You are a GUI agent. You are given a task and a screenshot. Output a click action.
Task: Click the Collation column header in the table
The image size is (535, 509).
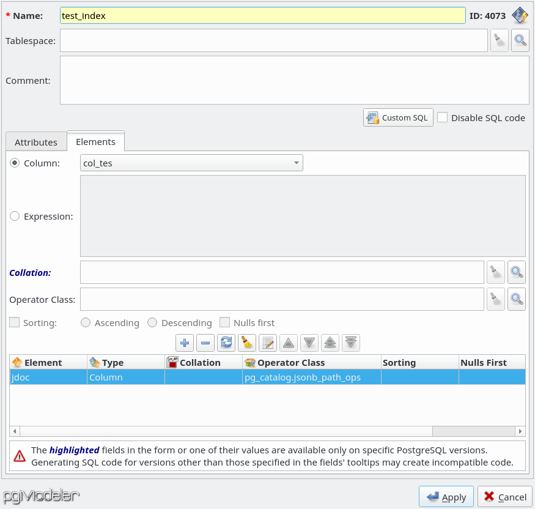pos(204,362)
